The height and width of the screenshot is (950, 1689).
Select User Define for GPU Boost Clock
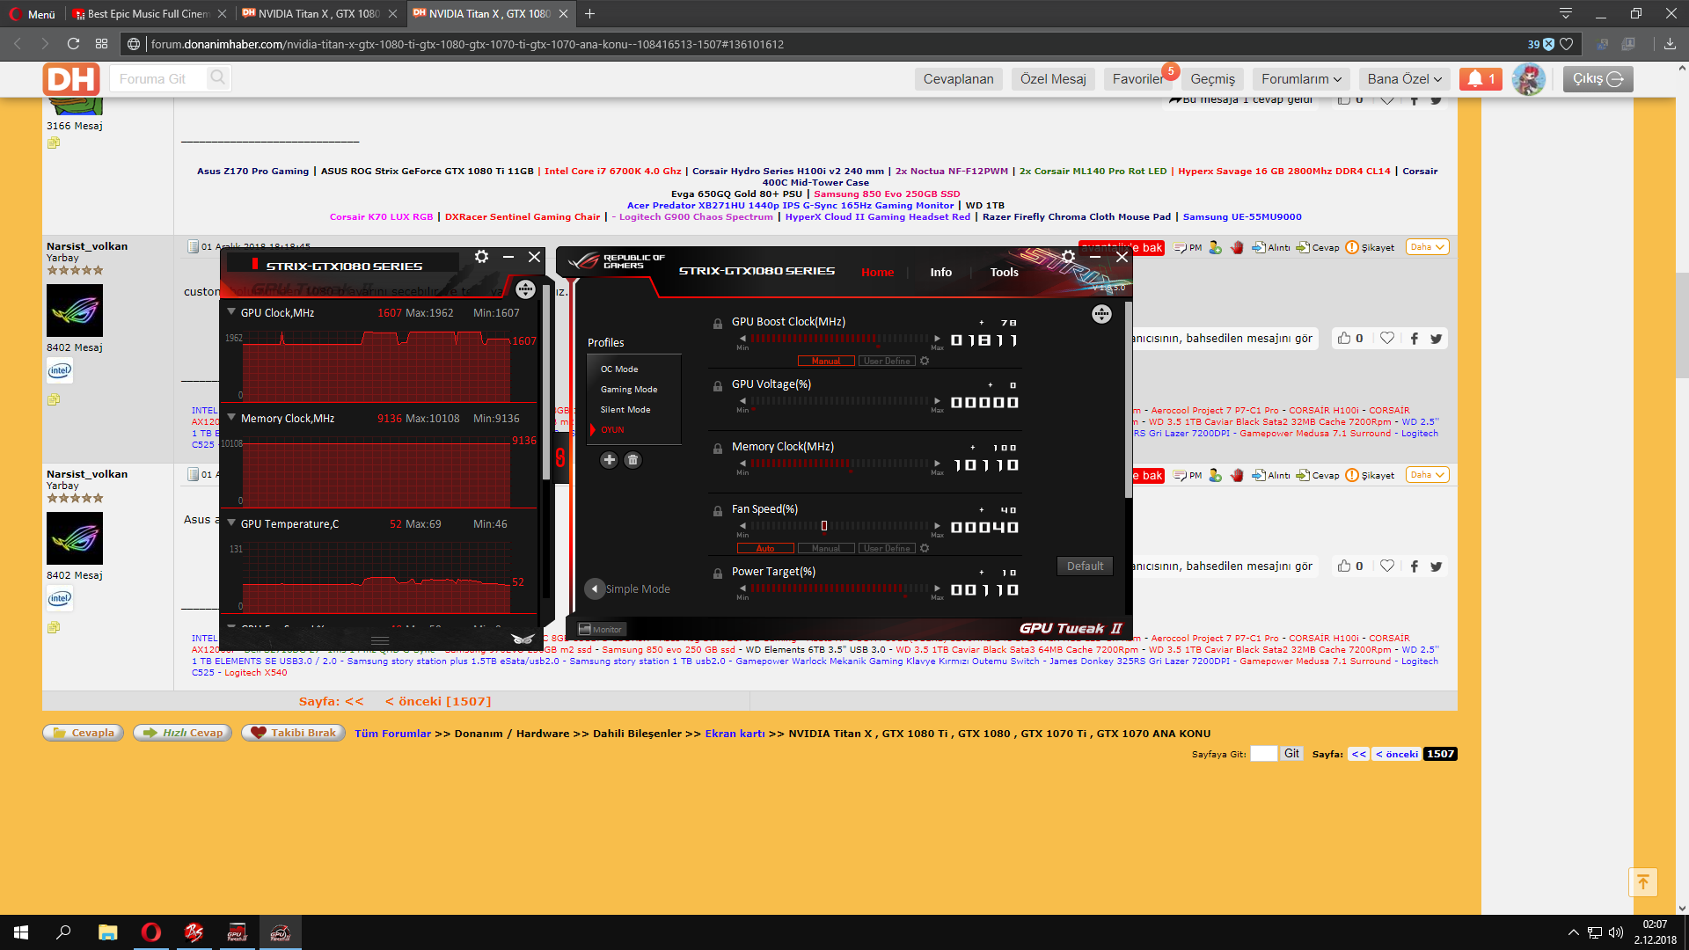coord(887,361)
